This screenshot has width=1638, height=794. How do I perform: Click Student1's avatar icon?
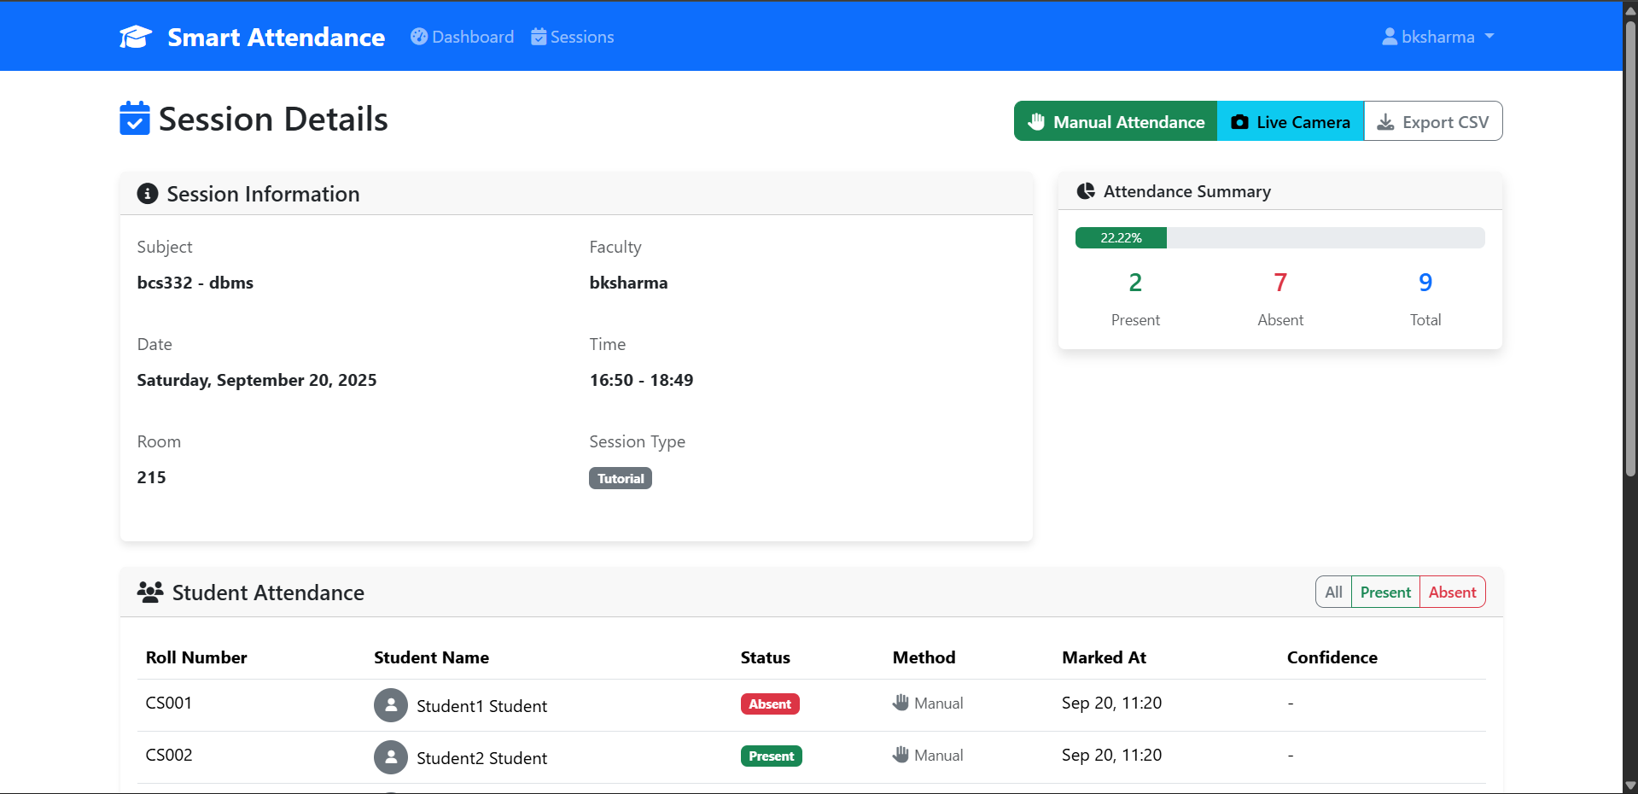[x=391, y=705]
